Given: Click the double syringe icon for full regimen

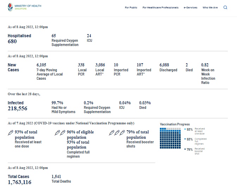Looking at the screenshot, I should (x=60, y=133).
